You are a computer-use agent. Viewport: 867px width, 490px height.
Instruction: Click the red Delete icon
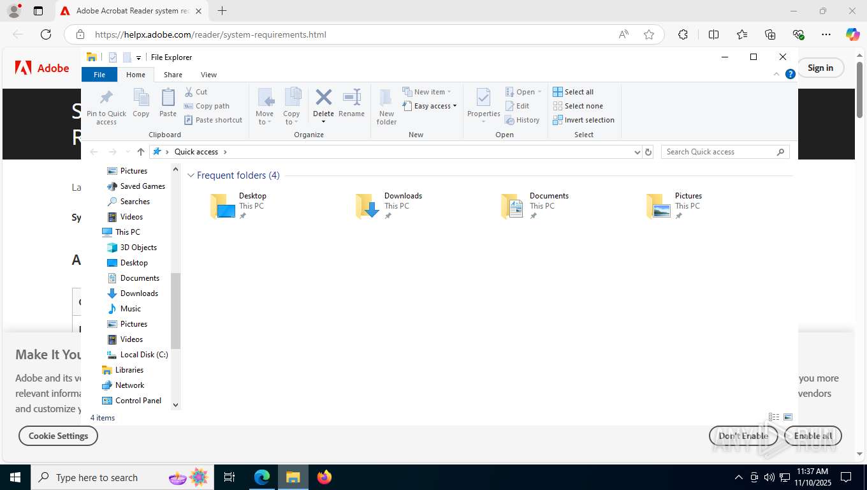(324, 97)
